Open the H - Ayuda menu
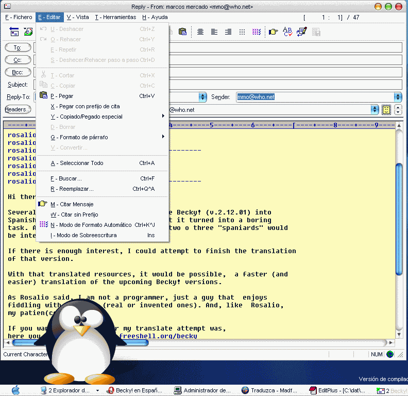 [x=155, y=17]
